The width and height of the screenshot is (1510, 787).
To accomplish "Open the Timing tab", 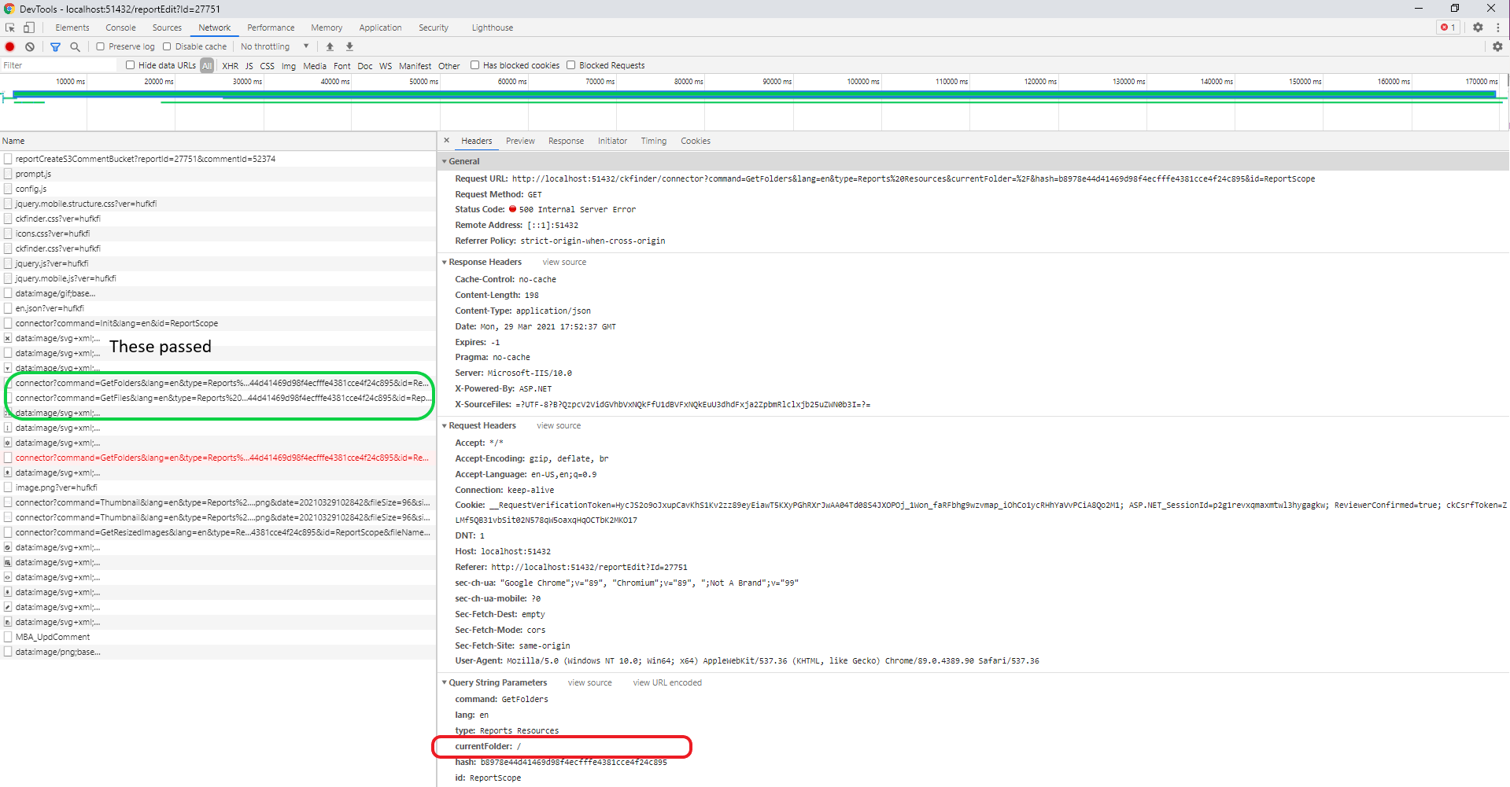I will click(x=653, y=141).
